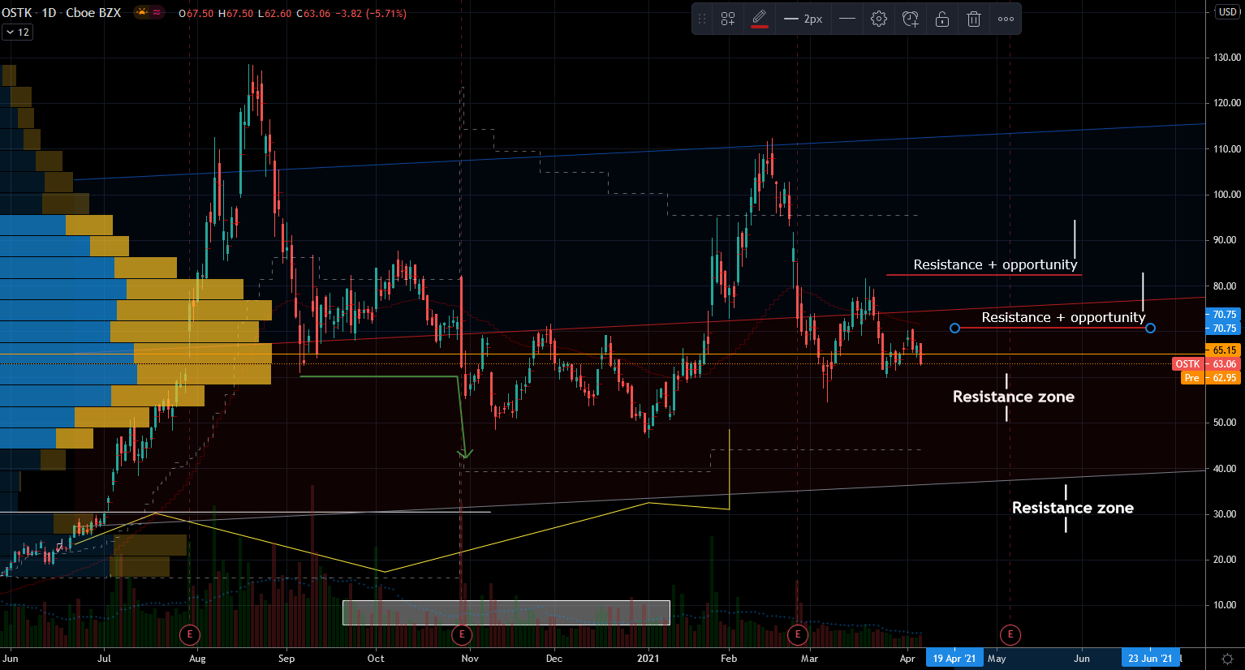The image size is (1245, 670).
Task: Lock the selected drawing
Action: coord(942,19)
